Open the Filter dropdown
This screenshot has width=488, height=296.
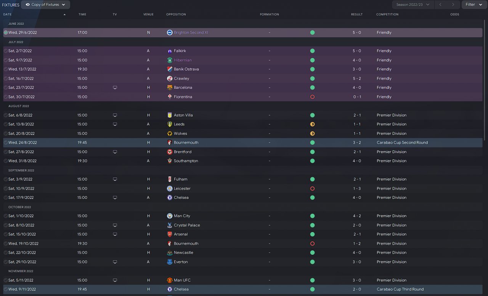click(x=474, y=5)
